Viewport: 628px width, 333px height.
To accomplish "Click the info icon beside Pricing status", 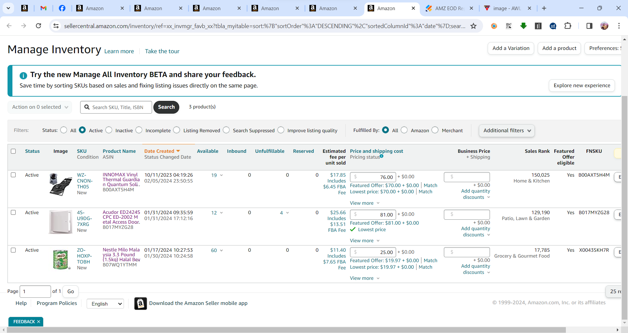I will tap(381, 156).
